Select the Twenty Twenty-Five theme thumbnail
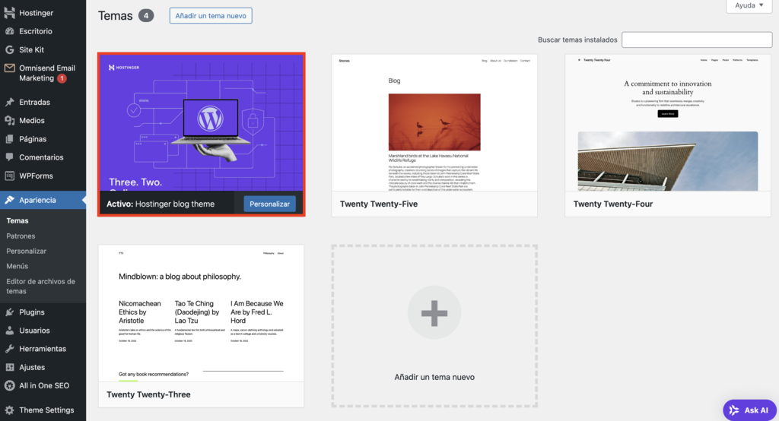The width and height of the screenshot is (779, 421). tap(434, 122)
